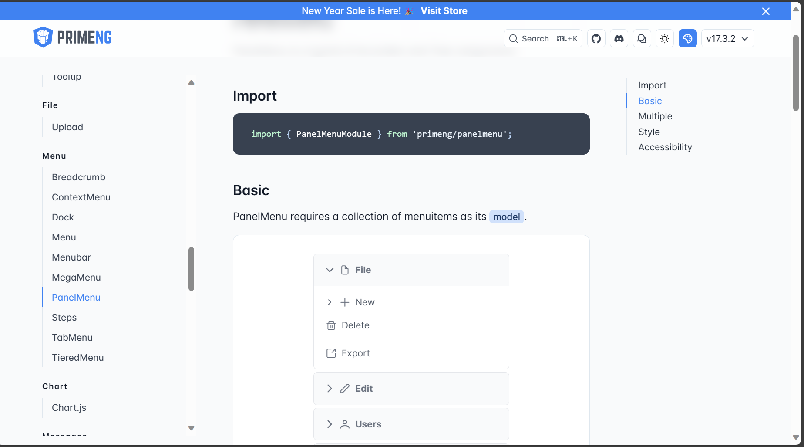Click the Edit panel header label
Screen dimensions: 804x447
[x=364, y=389]
